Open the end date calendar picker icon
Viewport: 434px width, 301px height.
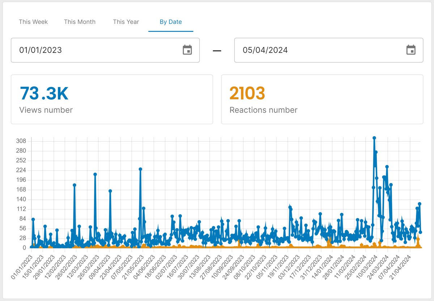point(411,50)
